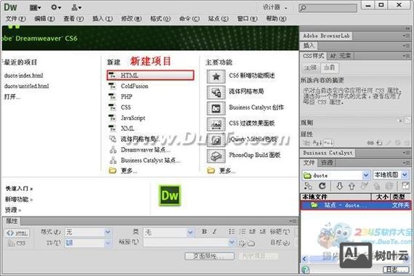Open the layout icon dropdown in the title bar
Screen dimensions: 414x276
coord(35,8)
